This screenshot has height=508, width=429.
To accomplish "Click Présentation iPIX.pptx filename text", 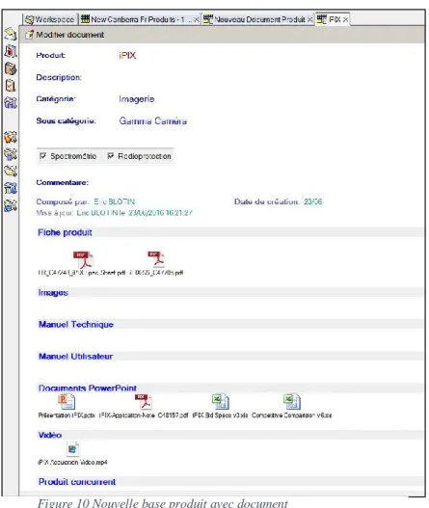I will pos(67,415).
